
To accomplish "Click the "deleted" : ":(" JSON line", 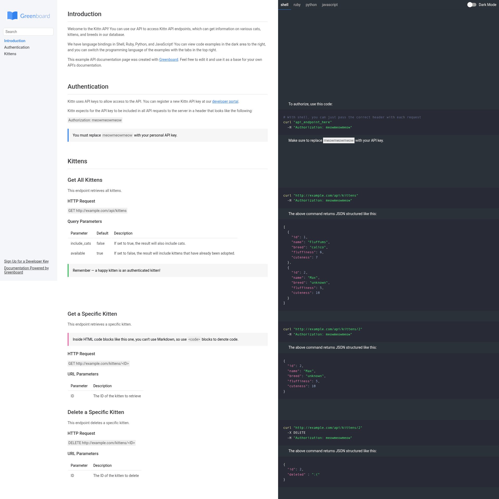I will tap(304, 475).
